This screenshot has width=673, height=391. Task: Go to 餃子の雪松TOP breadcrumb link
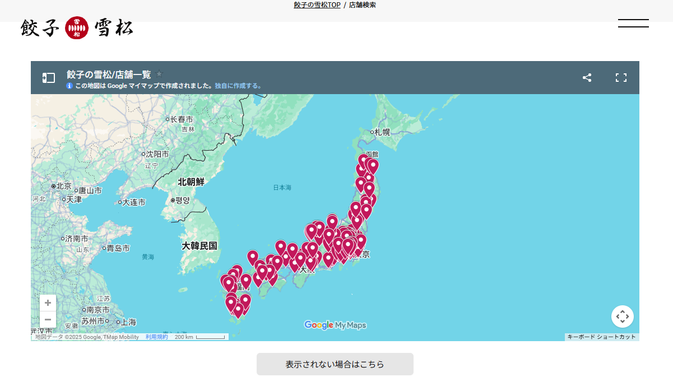pyautogui.click(x=317, y=5)
